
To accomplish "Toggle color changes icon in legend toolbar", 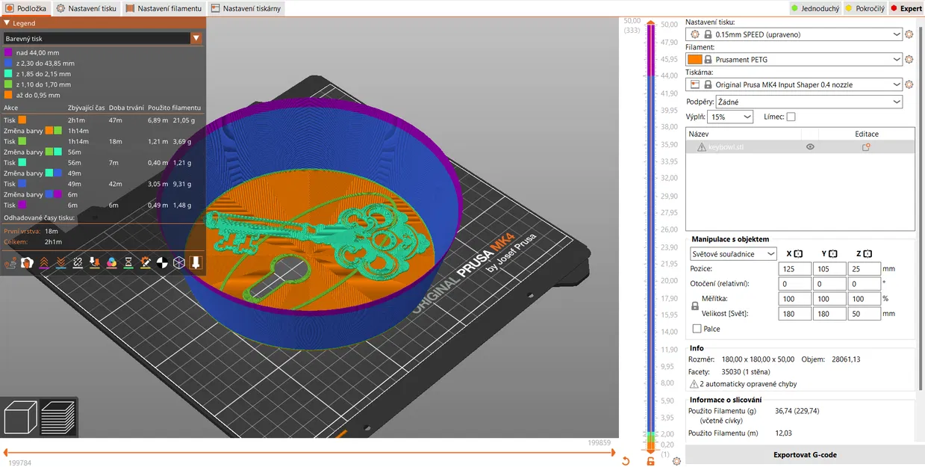I will click(x=111, y=262).
